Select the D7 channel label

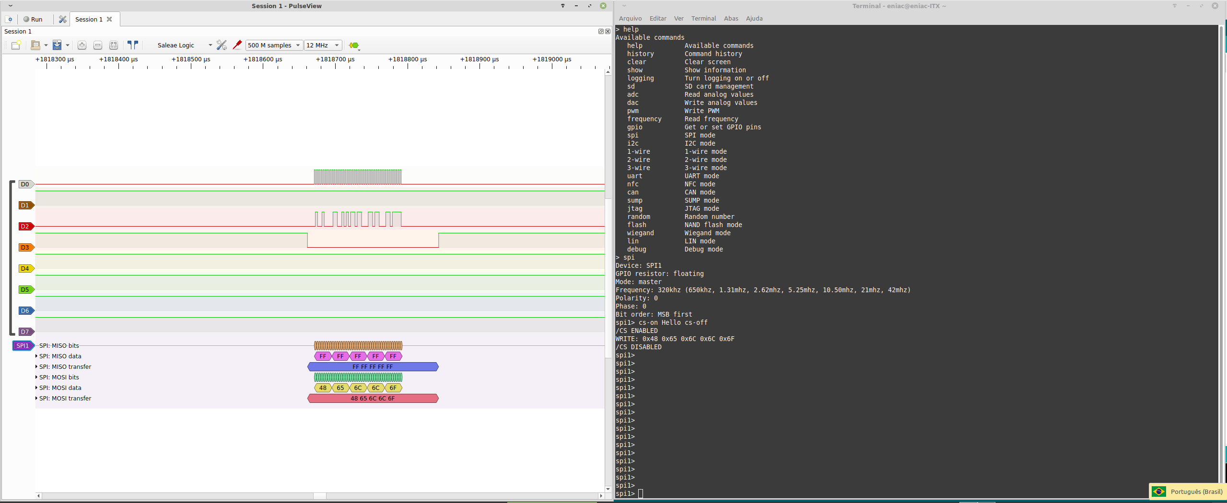(x=26, y=332)
